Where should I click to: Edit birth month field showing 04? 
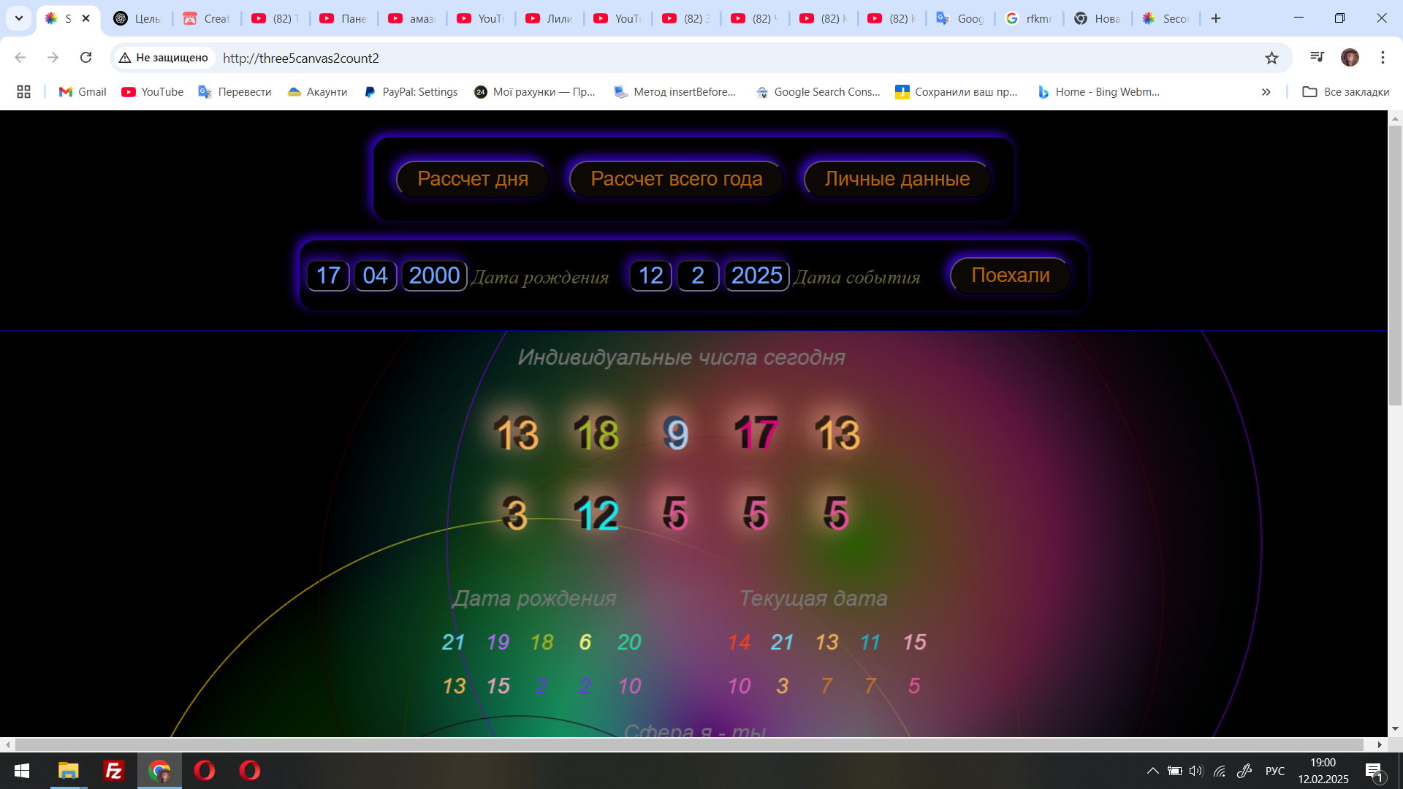(x=376, y=275)
